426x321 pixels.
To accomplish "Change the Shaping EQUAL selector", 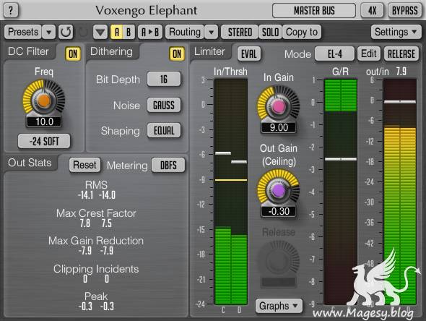I will point(164,131).
